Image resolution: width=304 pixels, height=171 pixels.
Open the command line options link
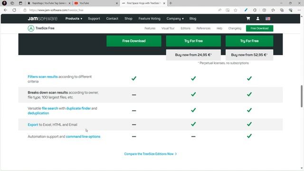[x=83, y=136]
